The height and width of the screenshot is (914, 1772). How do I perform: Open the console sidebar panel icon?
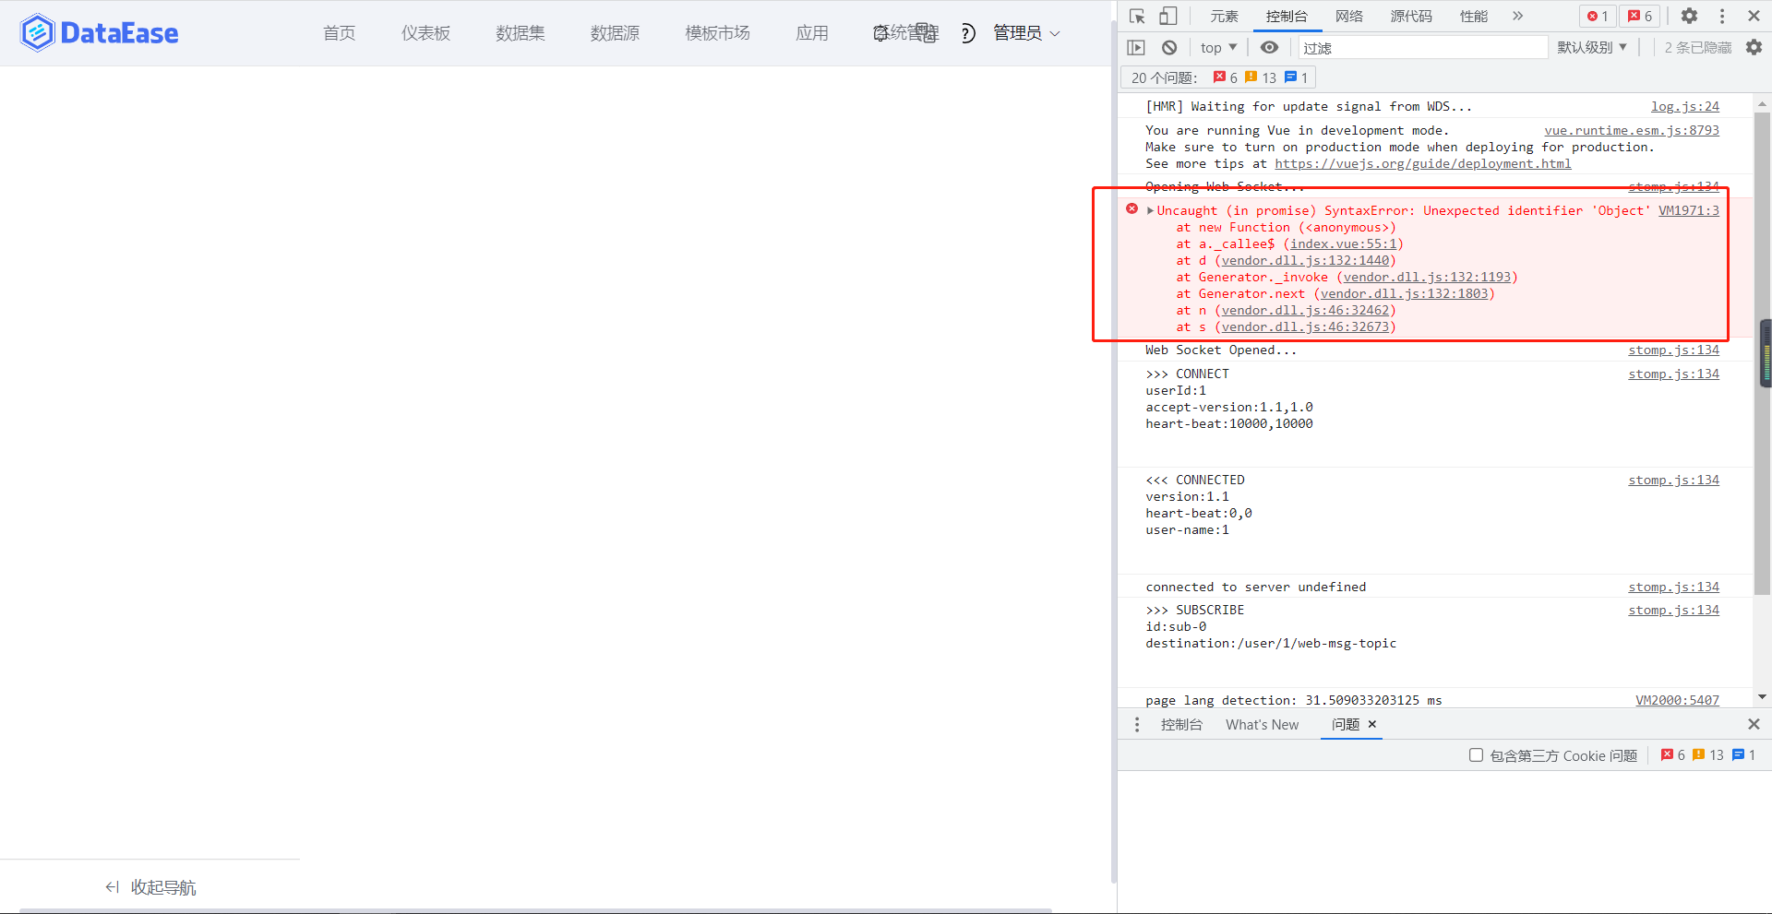[x=1136, y=47]
